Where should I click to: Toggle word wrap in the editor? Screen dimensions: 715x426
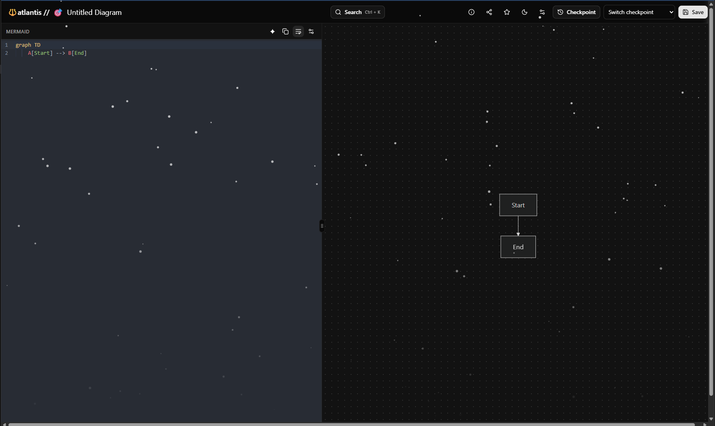(298, 31)
